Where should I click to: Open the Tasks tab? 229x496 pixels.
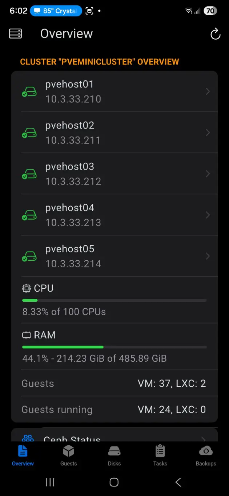click(x=160, y=455)
